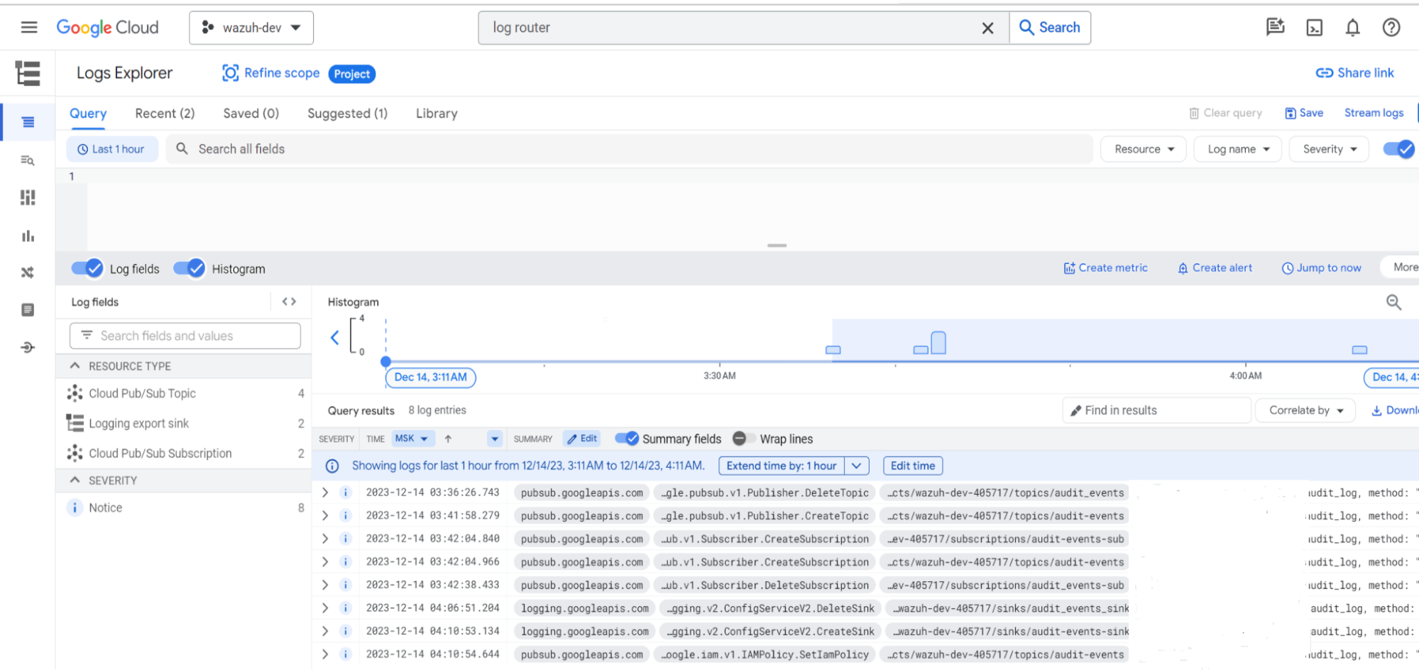The width and height of the screenshot is (1419, 670).
Task: Expand the 03:36:26 log entry chevron
Action: [325, 492]
